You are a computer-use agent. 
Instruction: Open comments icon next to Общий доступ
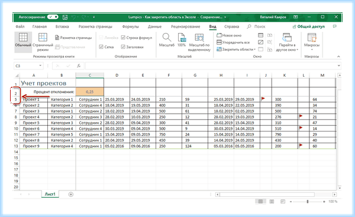point(335,27)
